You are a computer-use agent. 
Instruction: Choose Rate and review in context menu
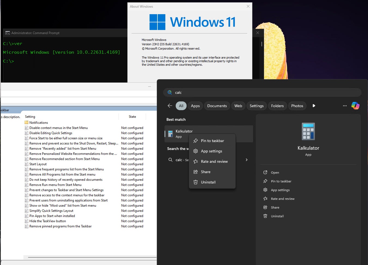[212, 161]
